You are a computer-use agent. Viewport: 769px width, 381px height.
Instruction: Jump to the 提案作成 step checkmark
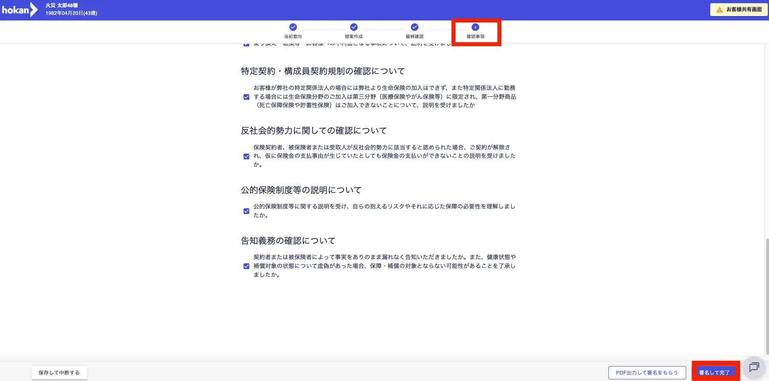tap(354, 27)
